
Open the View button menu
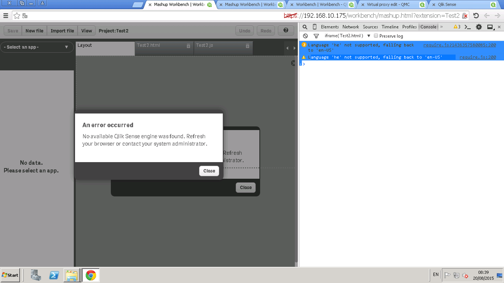click(x=86, y=31)
